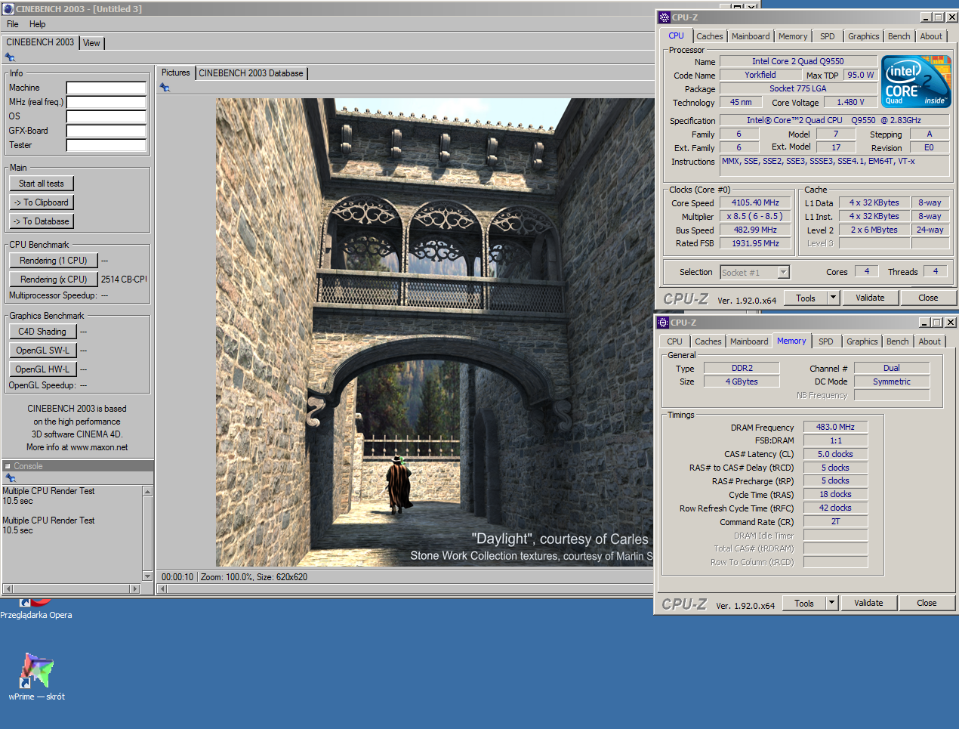Click the Tester input field

106,145
